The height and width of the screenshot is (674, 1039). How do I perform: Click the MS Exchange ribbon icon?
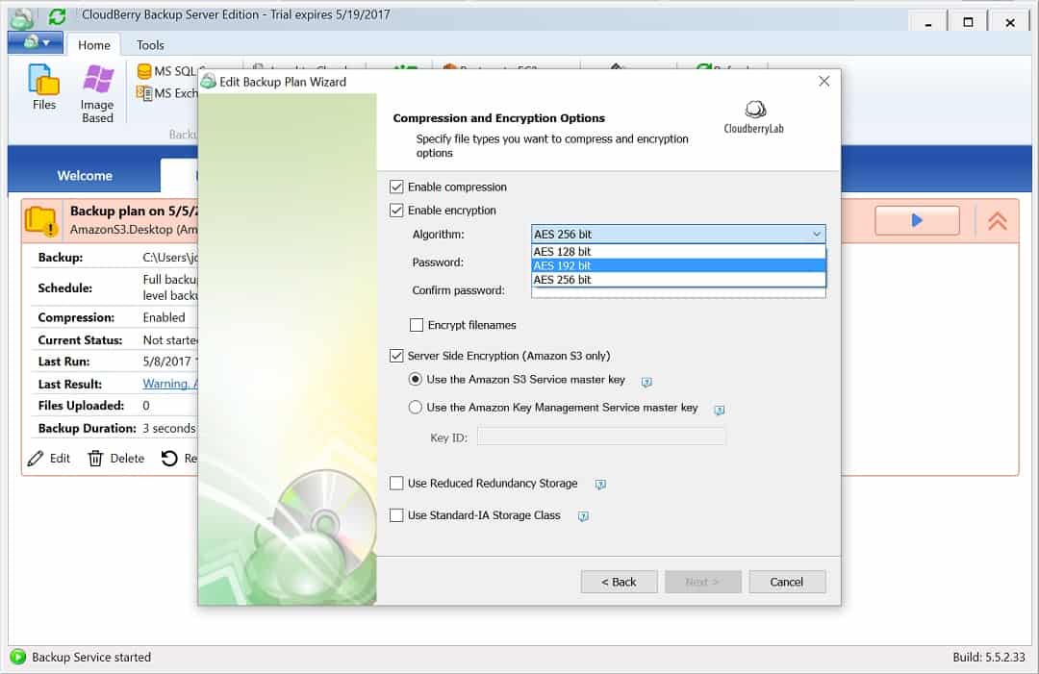tap(144, 93)
